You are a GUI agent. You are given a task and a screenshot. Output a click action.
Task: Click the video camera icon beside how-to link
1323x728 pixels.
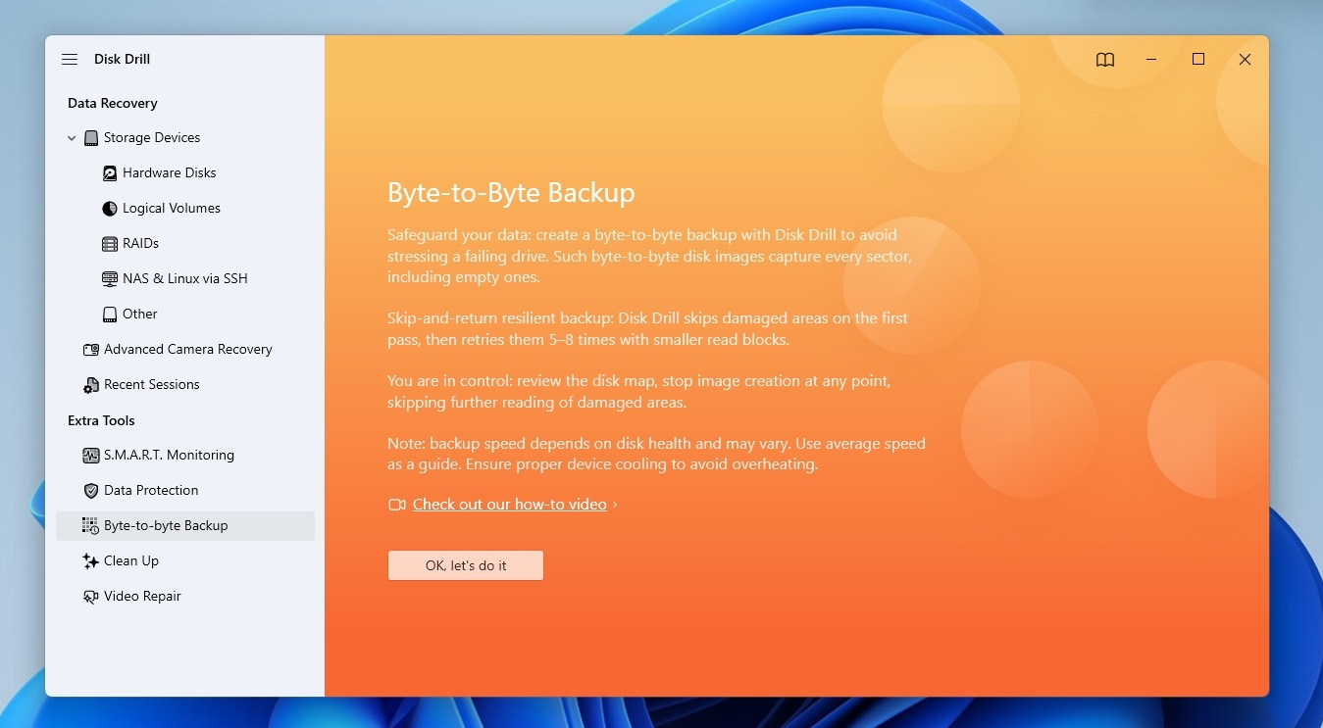(x=397, y=505)
